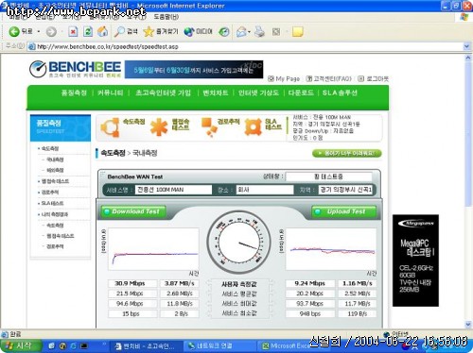This screenshot has width=473, height=353.
Task: Open the Mail button dropdown arrow
Action: pos(249,32)
